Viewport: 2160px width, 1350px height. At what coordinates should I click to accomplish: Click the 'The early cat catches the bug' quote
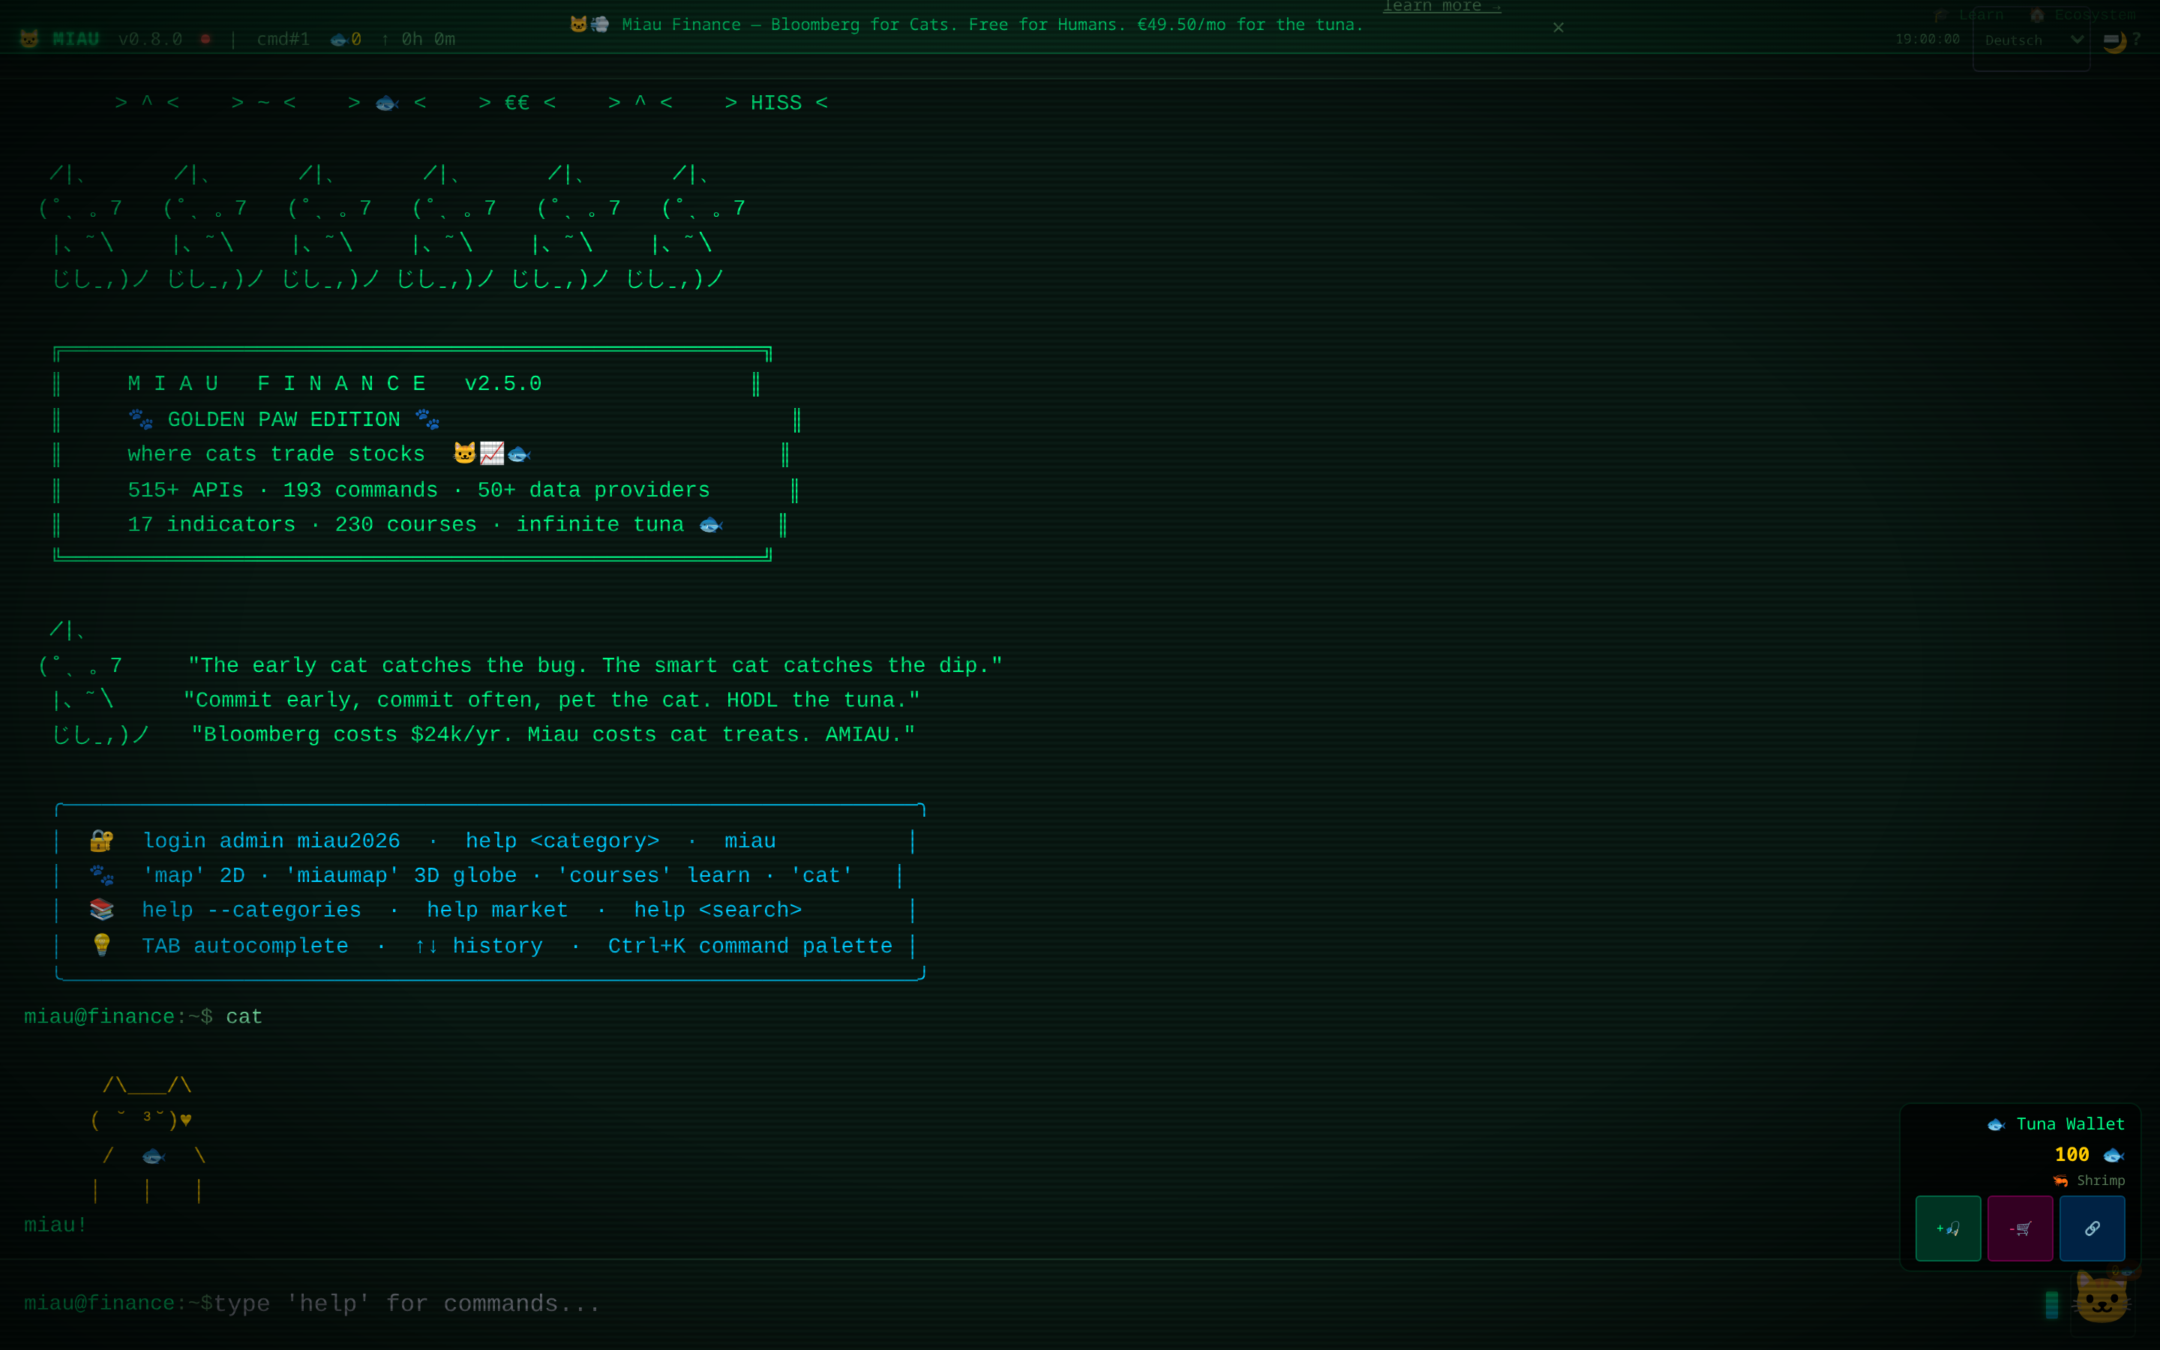pyautogui.click(x=595, y=666)
